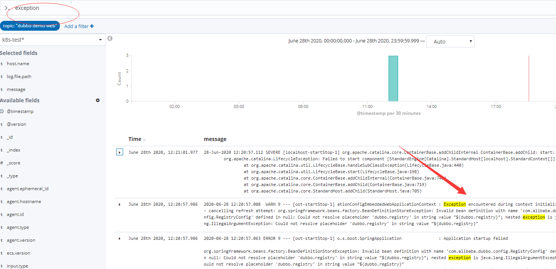Select the message selected field in sidebar
The height and width of the screenshot is (269, 556).
pos(16,89)
